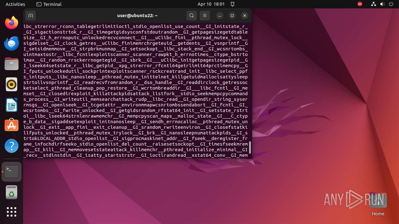Open the Home desktop folder
The image size is (399, 224).
pyautogui.click(x=378, y=204)
